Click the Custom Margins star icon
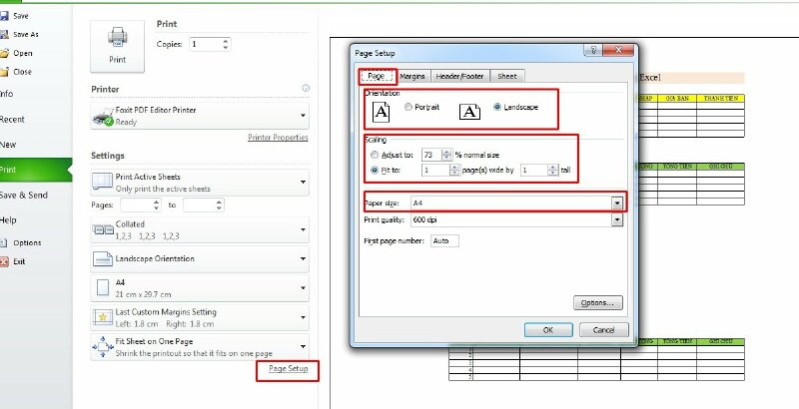 (x=103, y=317)
